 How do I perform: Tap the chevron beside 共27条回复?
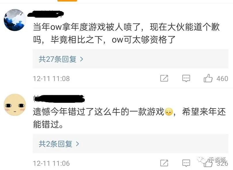click(x=82, y=59)
